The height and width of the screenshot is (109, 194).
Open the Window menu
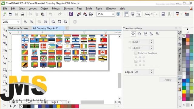(111, 8)
